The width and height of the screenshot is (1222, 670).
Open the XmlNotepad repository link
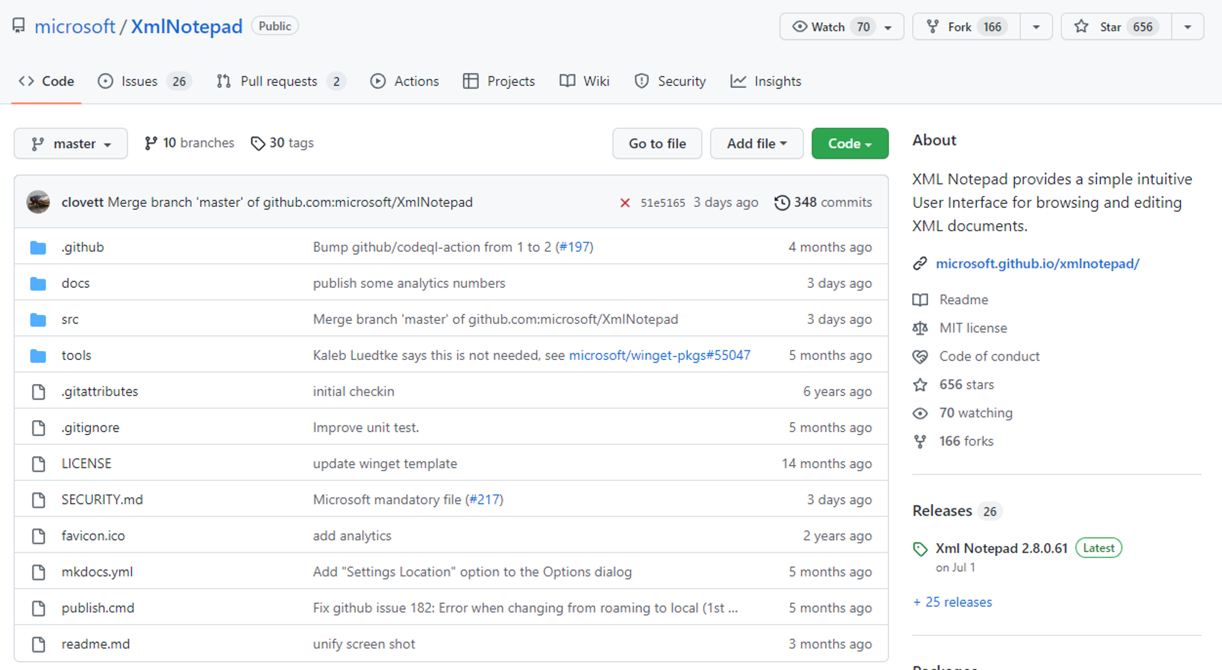coord(186,26)
